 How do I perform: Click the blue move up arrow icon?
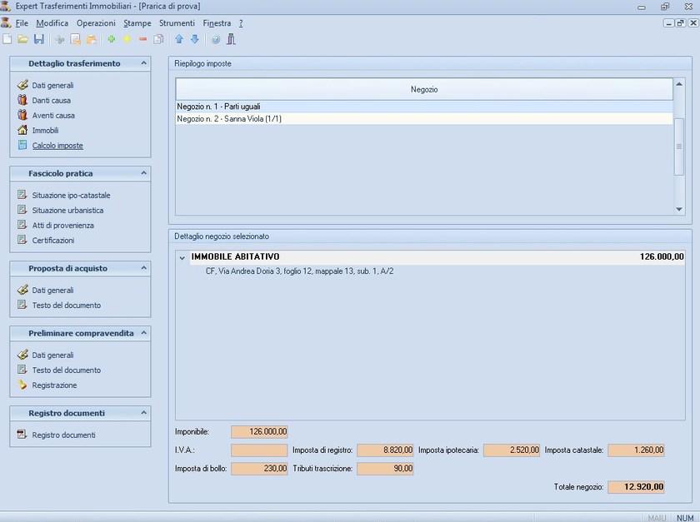(x=179, y=39)
